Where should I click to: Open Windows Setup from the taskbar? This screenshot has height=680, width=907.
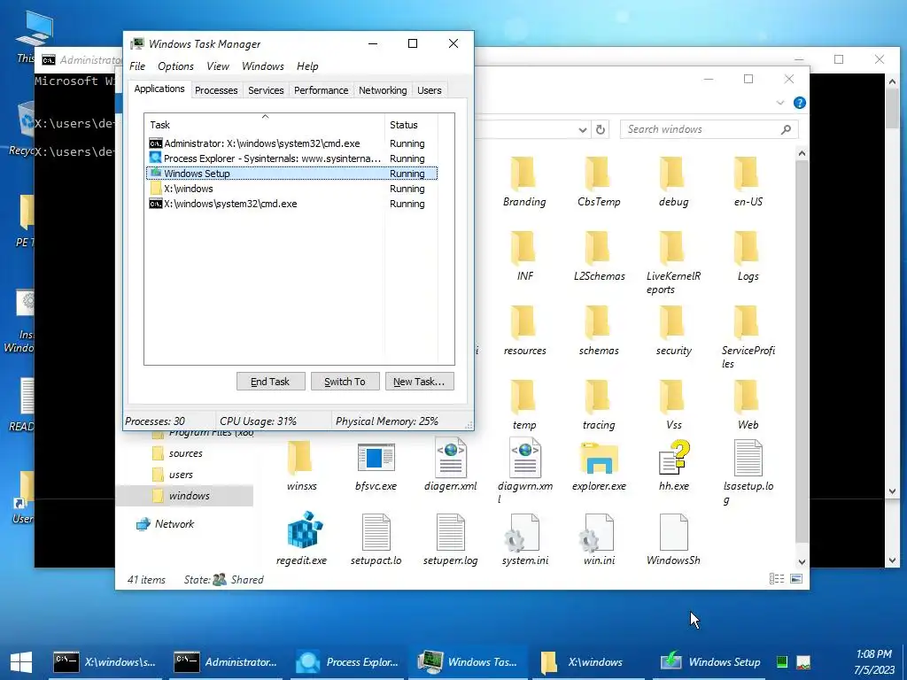tap(711, 662)
